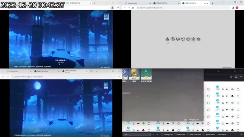
Task: Open new tab in top-right Chrome window
Action: pyautogui.click(x=212, y=3)
